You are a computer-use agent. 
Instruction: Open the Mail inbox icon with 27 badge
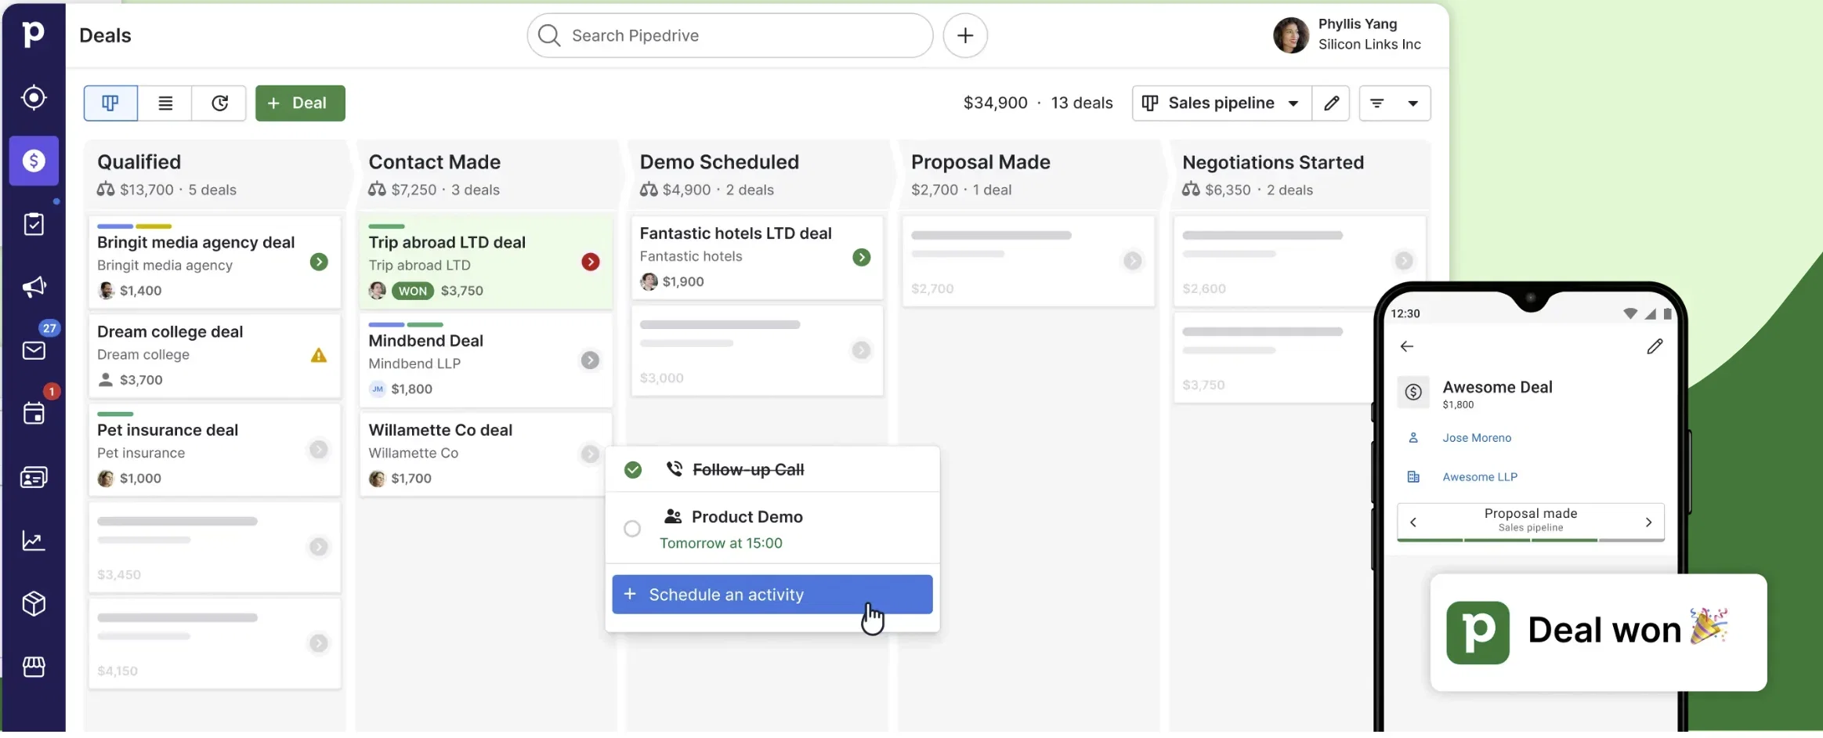pos(34,350)
